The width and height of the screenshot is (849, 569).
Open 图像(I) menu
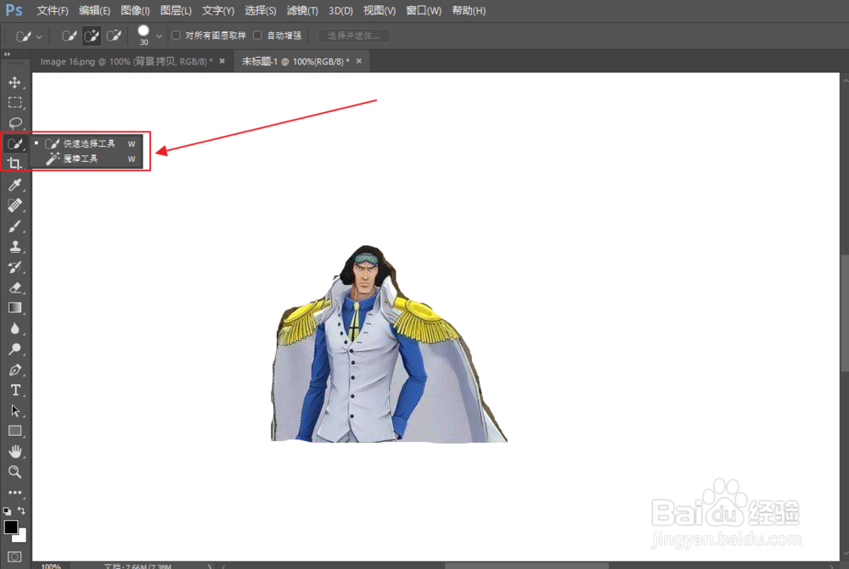(x=135, y=11)
